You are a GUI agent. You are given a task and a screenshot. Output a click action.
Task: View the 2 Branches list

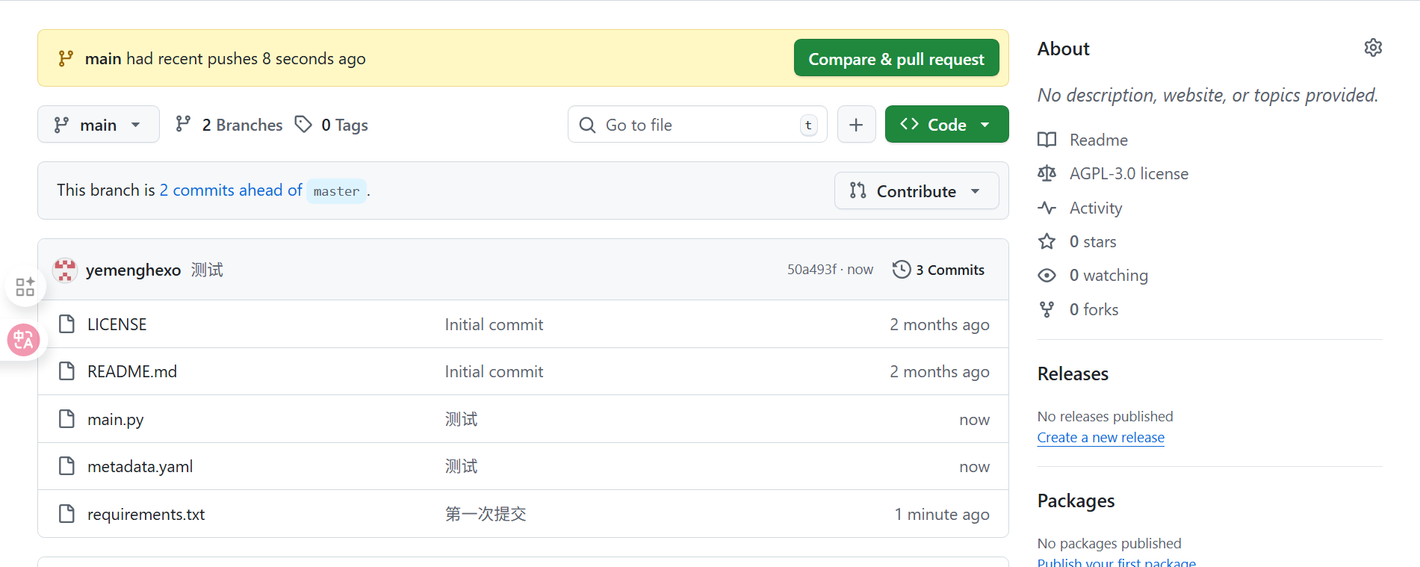coord(229,125)
